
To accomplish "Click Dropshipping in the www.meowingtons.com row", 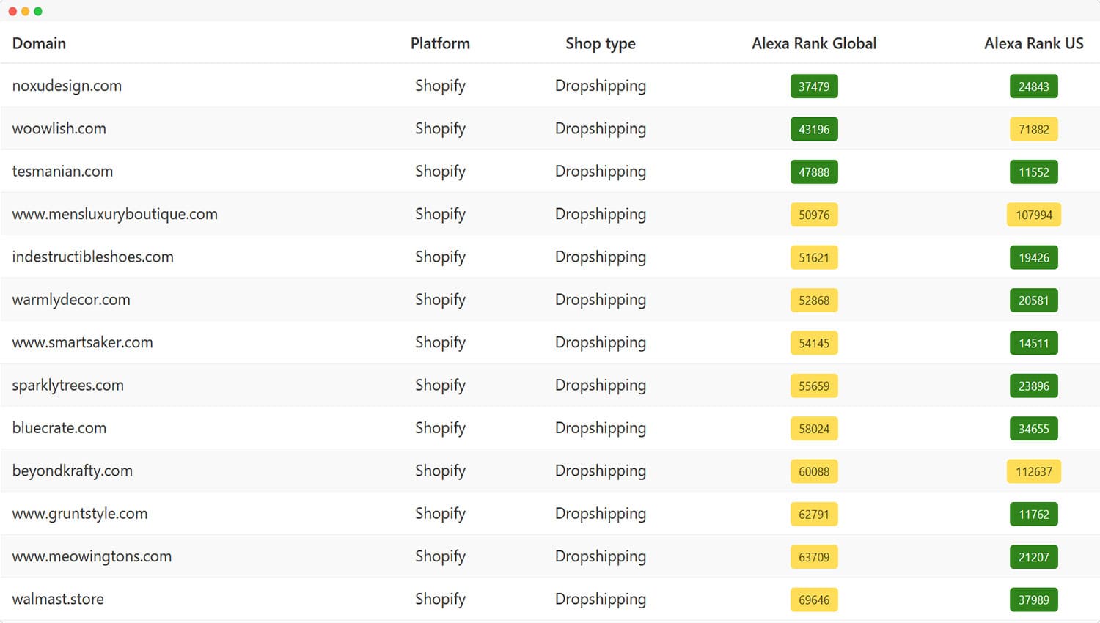I will 601,557.
